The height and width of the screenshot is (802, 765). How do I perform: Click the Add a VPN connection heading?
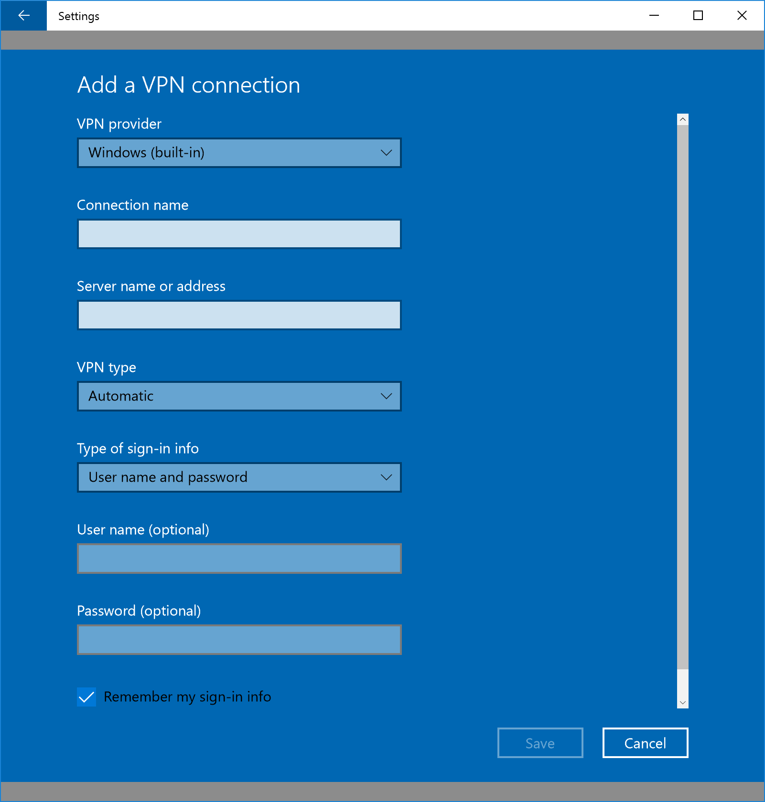point(189,85)
